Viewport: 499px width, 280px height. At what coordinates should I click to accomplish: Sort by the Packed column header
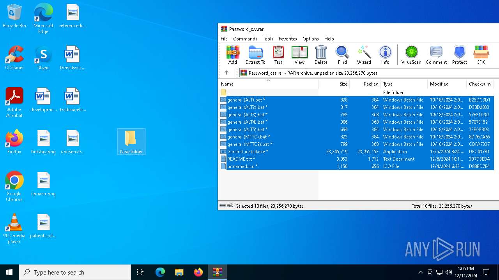pyautogui.click(x=365, y=84)
